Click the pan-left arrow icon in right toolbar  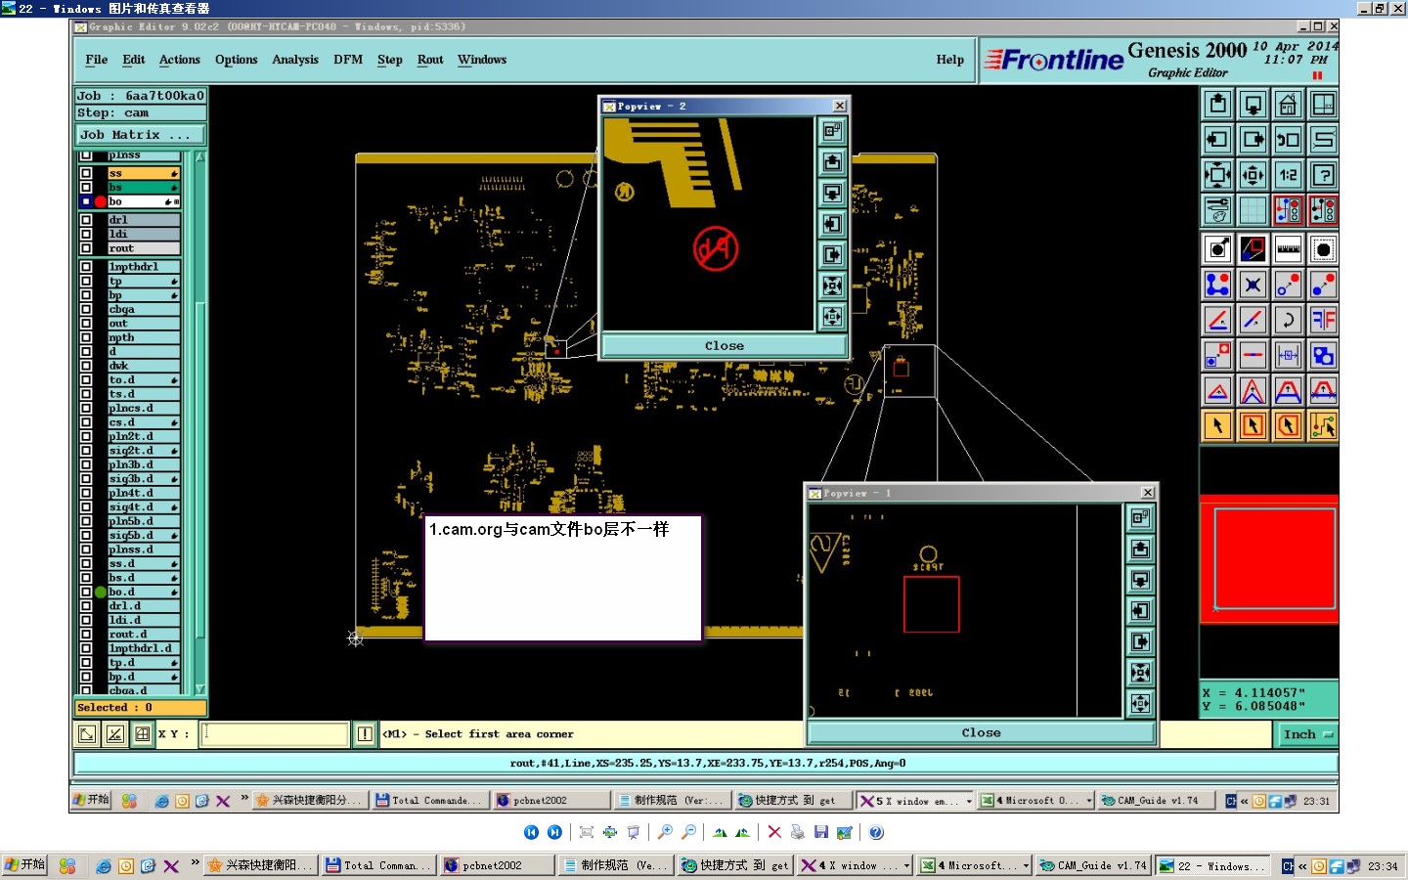[x=1217, y=140]
